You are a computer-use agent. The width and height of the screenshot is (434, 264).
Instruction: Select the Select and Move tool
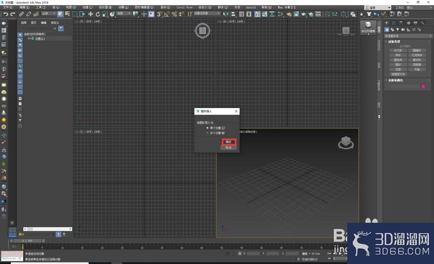click(91, 14)
